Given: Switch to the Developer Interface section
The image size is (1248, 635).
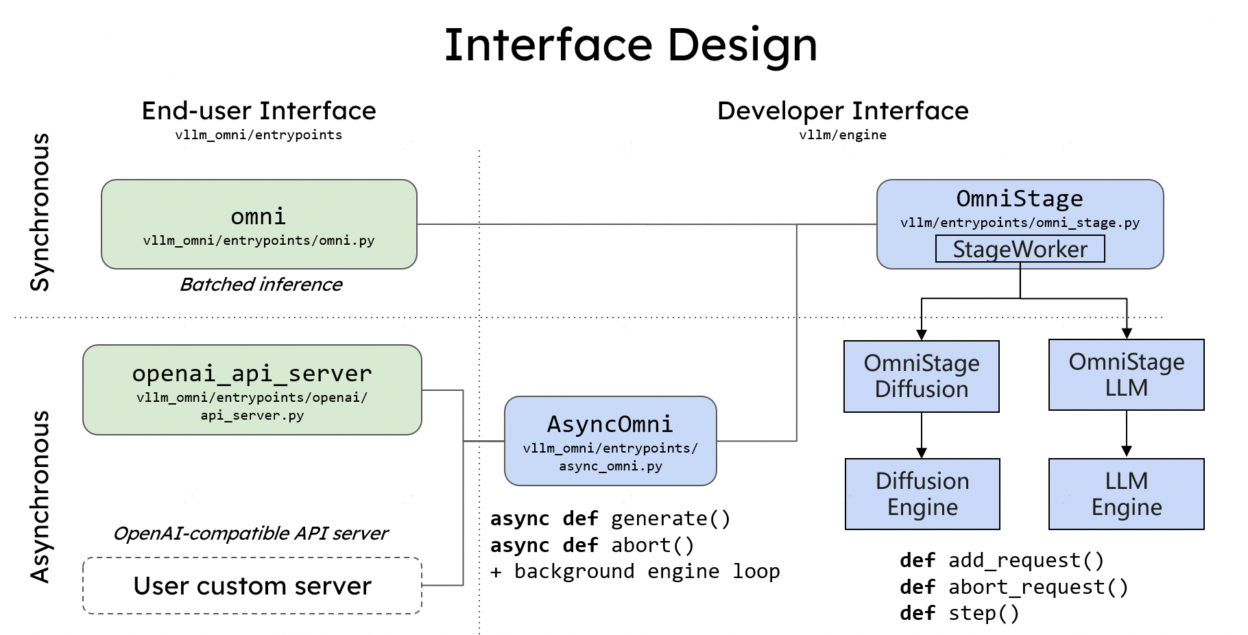Looking at the screenshot, I should tap(843, 110).
